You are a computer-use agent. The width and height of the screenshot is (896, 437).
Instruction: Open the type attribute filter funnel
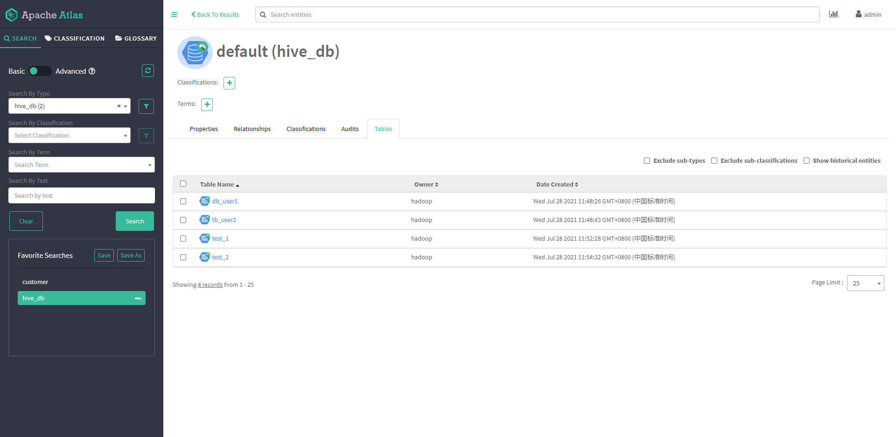(146, 106)
